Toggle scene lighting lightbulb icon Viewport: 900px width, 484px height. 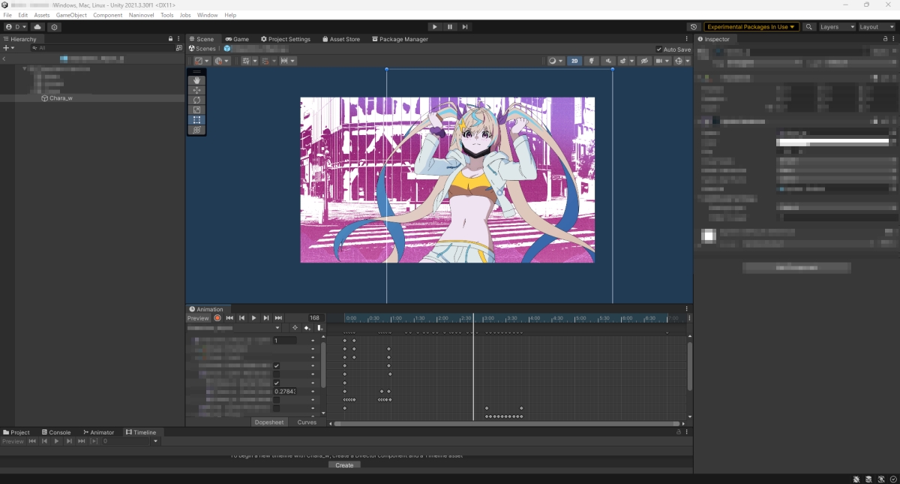(x=592, y=61)
